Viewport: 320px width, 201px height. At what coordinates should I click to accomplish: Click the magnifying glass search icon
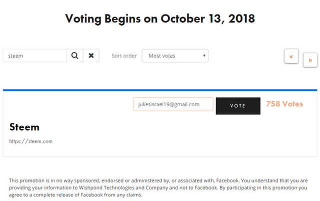click(74, 56)
